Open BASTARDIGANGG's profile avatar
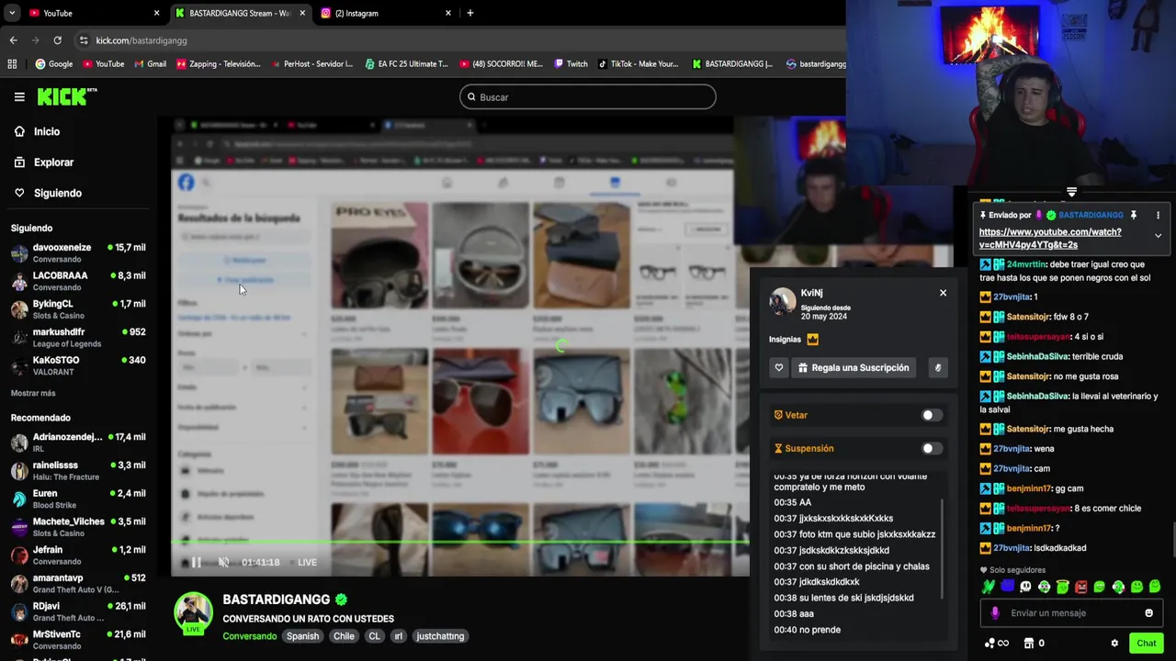 [x=193, y=611]
